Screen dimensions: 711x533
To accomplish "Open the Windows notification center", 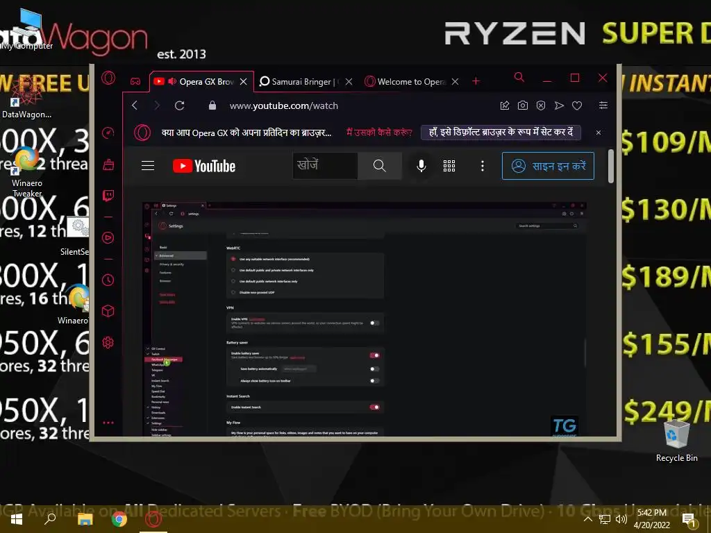I will point(689,520).
